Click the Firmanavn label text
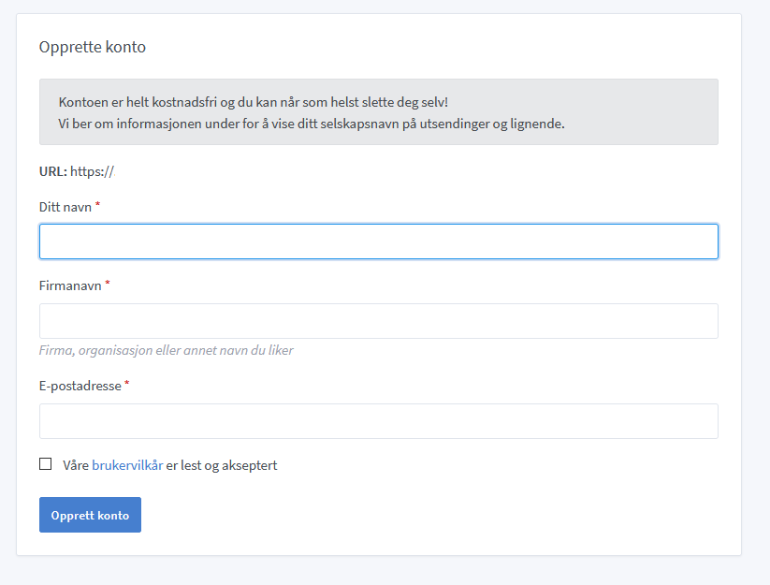Viewport: 770px width, 585px height. point(70,285)
